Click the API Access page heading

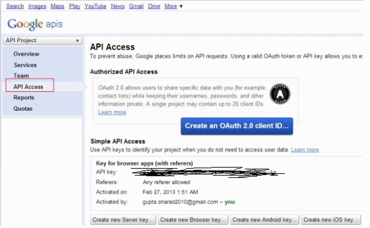pos(112,47)
